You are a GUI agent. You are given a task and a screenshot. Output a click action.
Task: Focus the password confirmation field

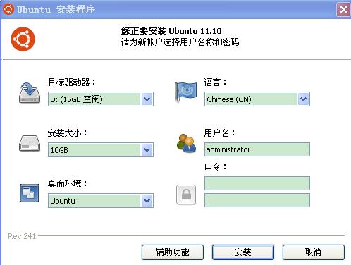[x=257, y=200]
